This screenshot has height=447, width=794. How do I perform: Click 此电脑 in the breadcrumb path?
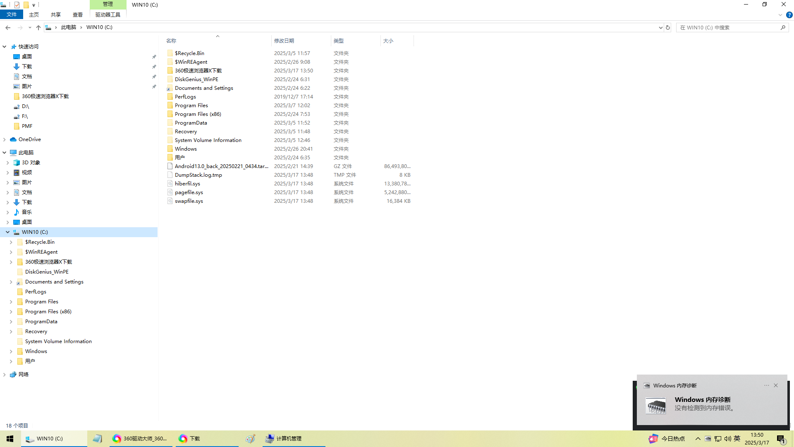69,27
